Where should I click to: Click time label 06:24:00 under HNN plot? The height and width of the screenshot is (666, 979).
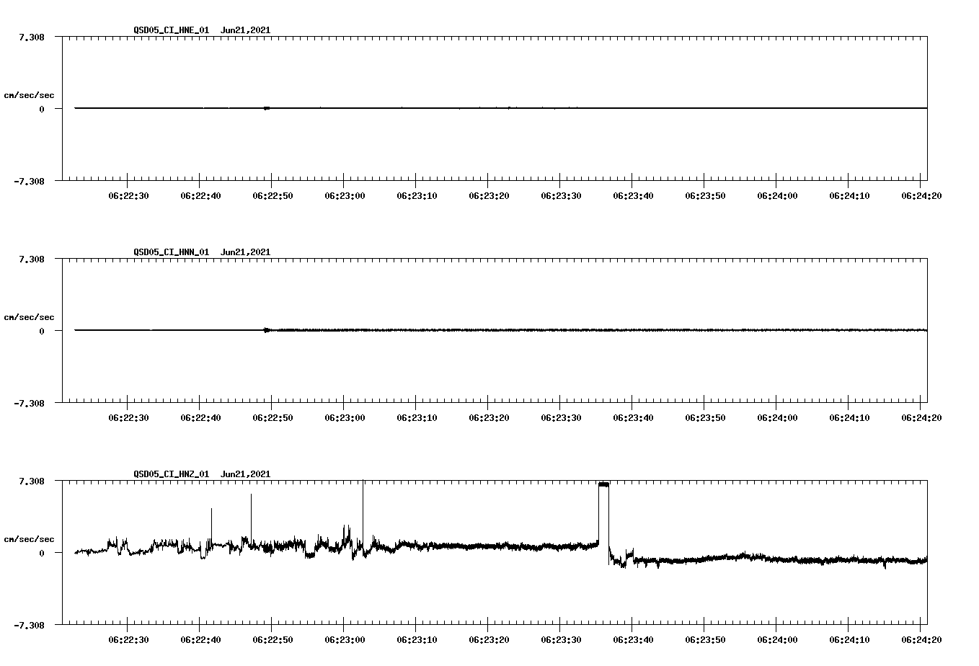(x=777, y=417)
